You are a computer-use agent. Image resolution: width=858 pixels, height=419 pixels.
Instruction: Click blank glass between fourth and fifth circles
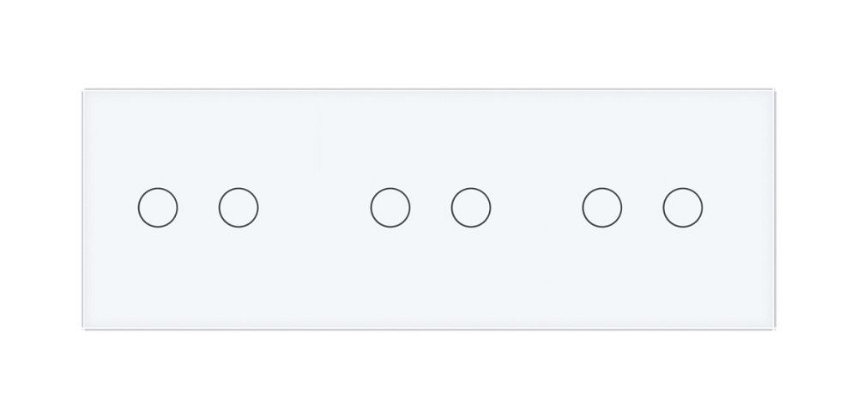tap(536, 208)
